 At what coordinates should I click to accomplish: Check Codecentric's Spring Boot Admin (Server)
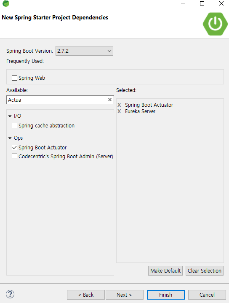click(14, 156)
